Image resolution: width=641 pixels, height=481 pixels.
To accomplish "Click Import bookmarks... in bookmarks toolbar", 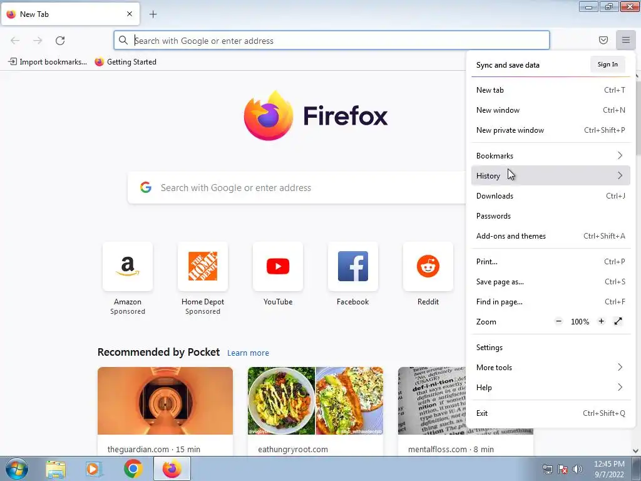I will [48, 62].
